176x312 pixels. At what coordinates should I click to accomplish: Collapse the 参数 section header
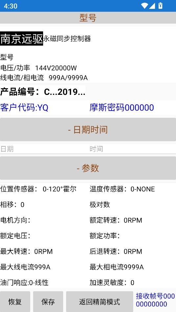click(88, 168)
